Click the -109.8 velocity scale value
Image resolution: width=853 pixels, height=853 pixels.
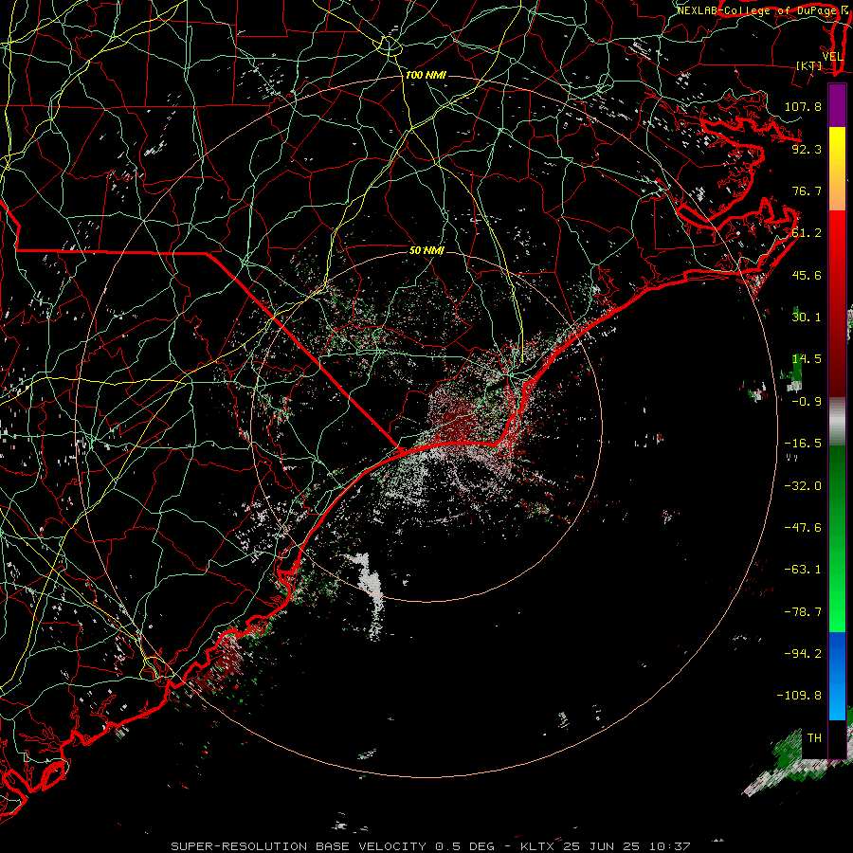pos(799,696)
